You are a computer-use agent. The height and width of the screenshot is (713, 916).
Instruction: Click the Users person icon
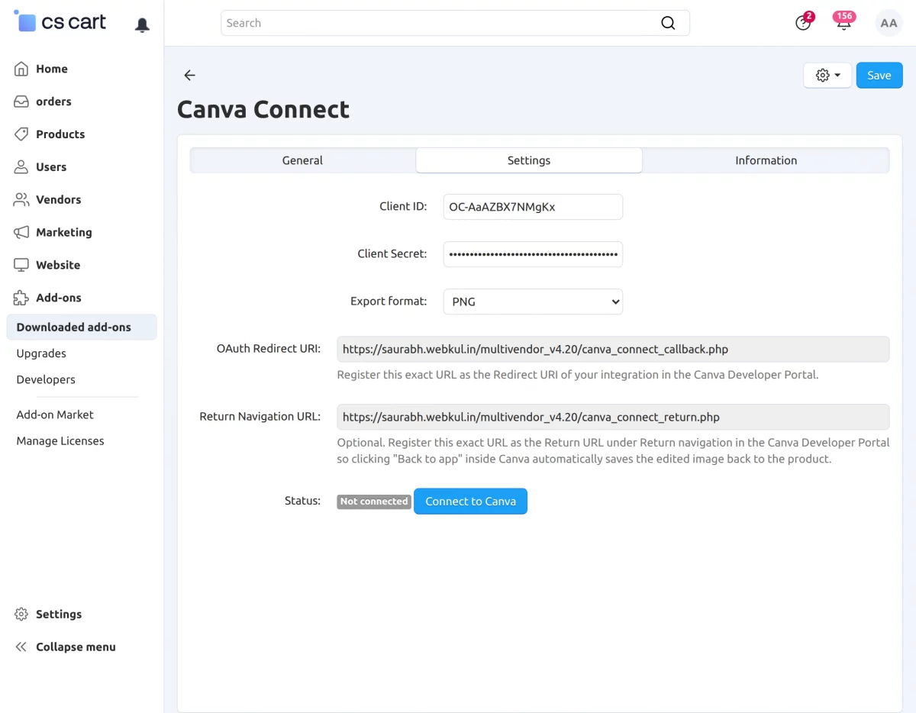pyautogui.click(x=21, y=166)
